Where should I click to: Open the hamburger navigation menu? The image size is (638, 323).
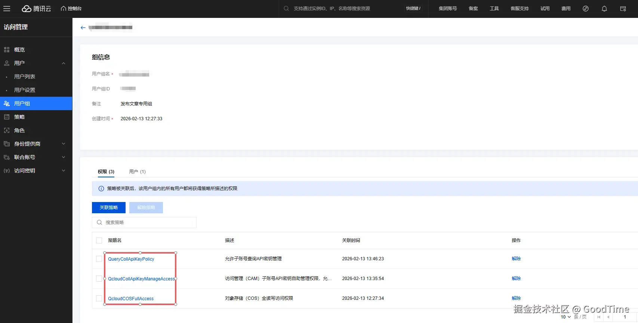pos(7,9)
